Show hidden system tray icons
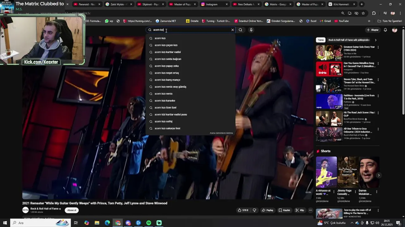405x227 pixels. tap(352, 223)
